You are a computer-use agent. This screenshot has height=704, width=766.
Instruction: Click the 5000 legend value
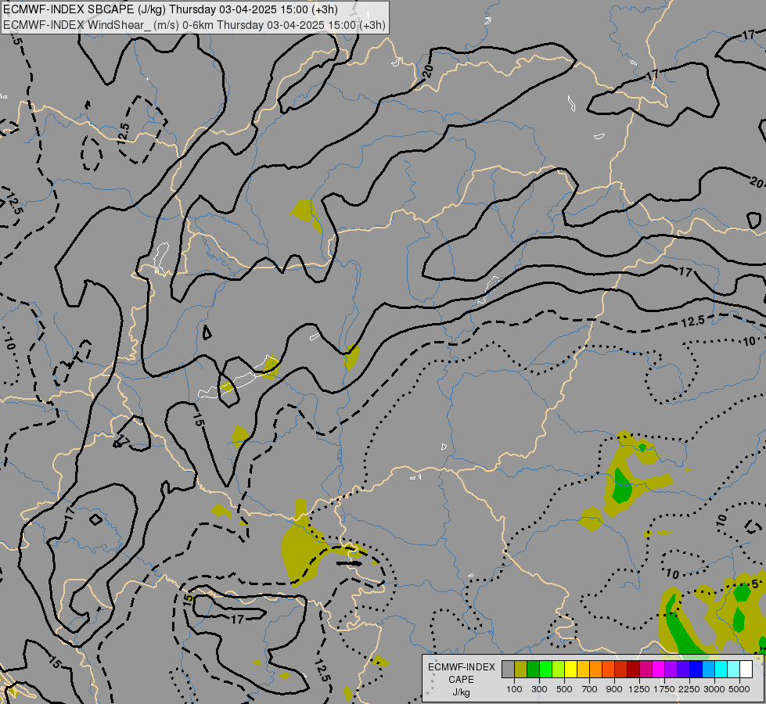click(739, 689)
